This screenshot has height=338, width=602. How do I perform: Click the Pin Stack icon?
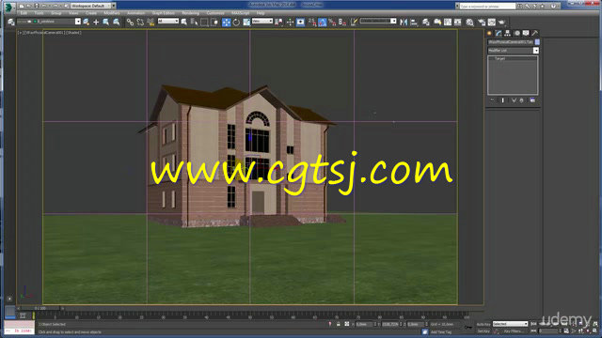tap(492, 100)
